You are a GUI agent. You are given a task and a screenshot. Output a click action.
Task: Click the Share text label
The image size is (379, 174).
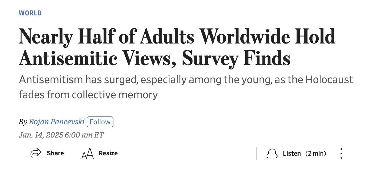[x=55, y=153]
